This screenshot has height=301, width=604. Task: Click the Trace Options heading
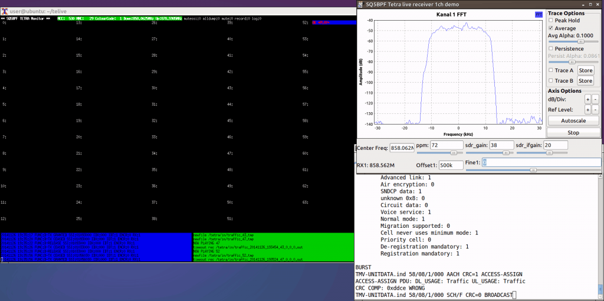(x=566, y=14)
